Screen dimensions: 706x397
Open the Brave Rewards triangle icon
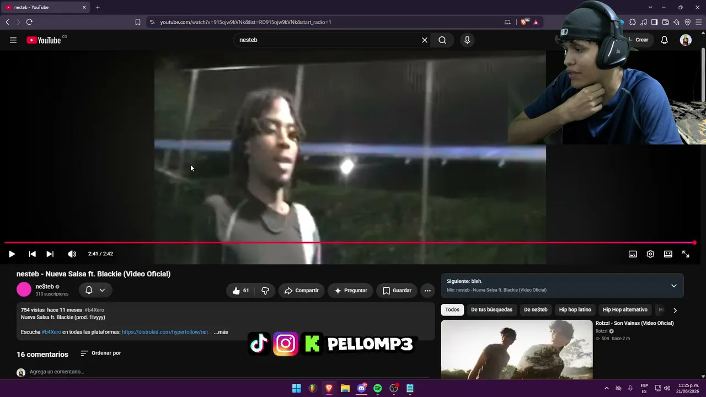pyautogui.click(x=536, y=22)
